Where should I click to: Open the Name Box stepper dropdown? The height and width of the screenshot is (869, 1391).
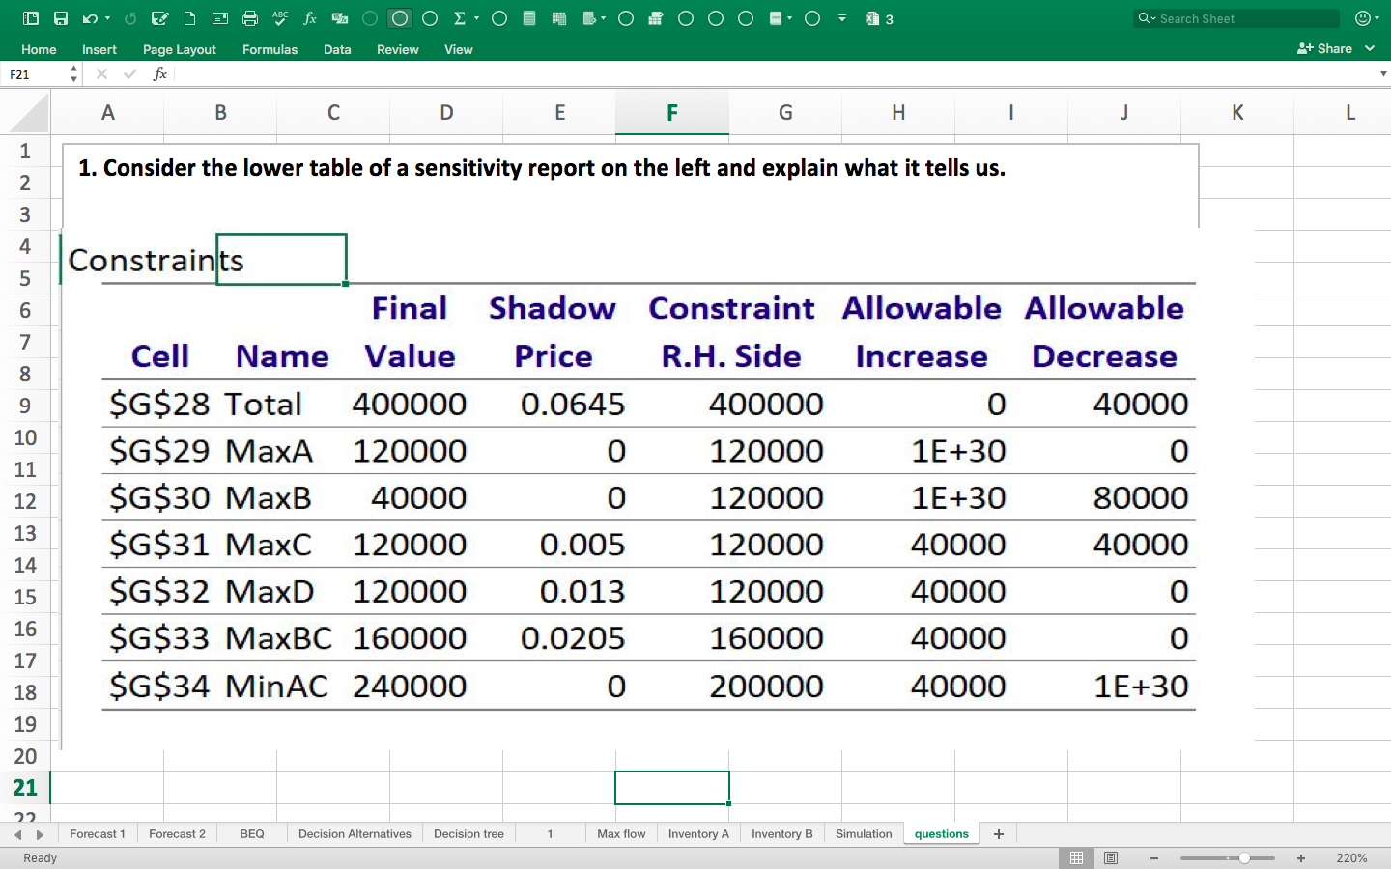tap(73, 74)
